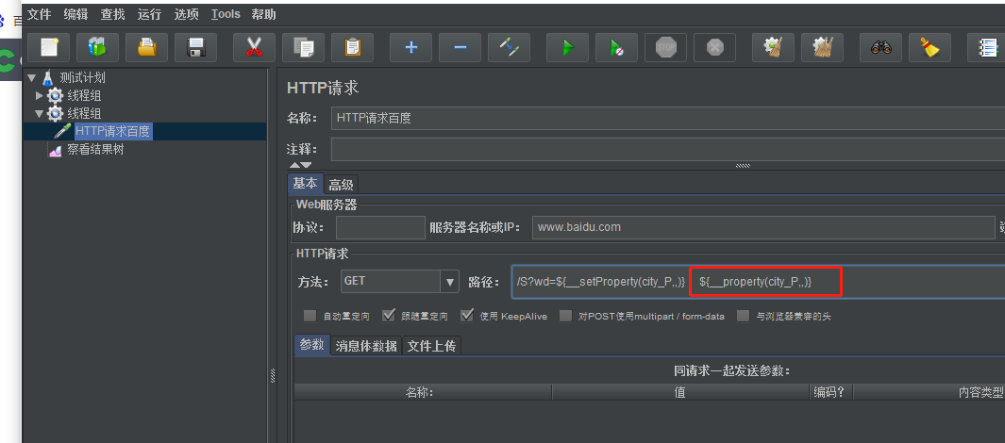Select the 参数 tab
Viewport: 1005px width, 443px height.
click(312, 345)
